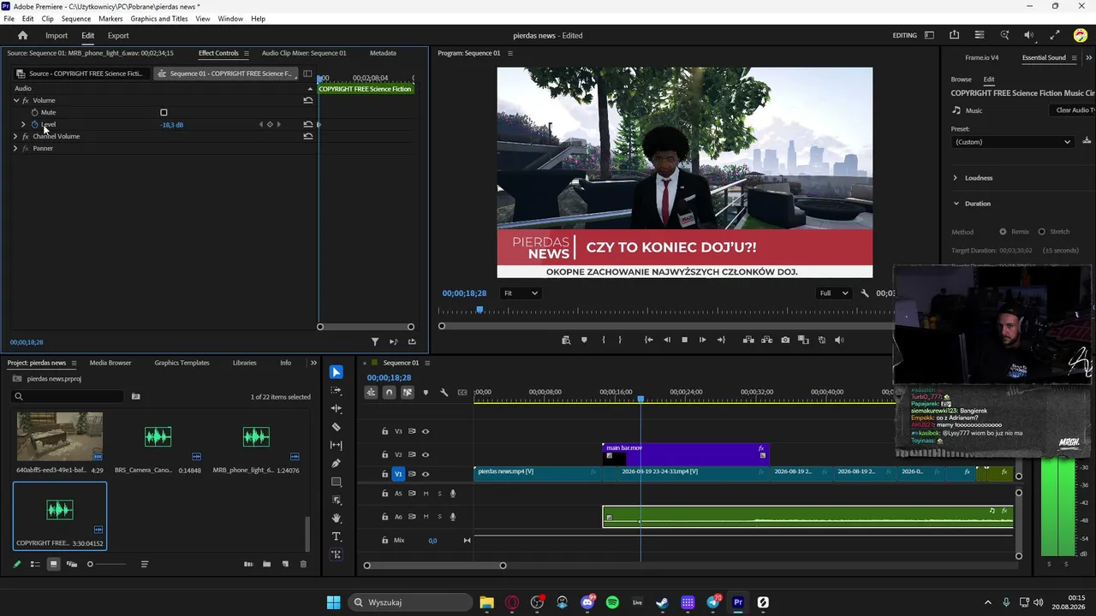Reset the Volume effect

[x=307, y=100]
